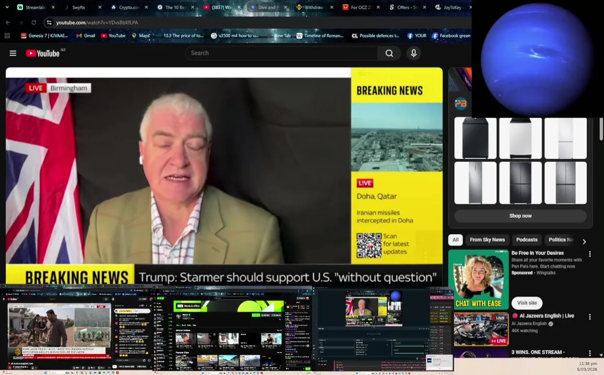Click the browser address bar URL
Screen dimensions: 604x375
point(97,23)
